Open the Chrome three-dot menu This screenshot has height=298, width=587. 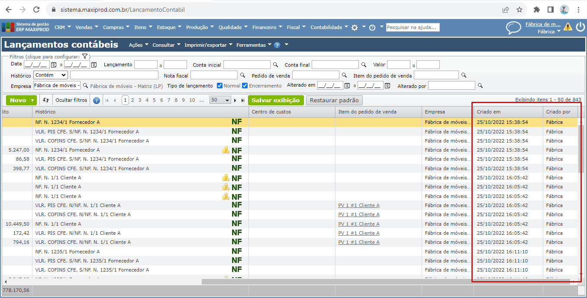coord(578,10)
